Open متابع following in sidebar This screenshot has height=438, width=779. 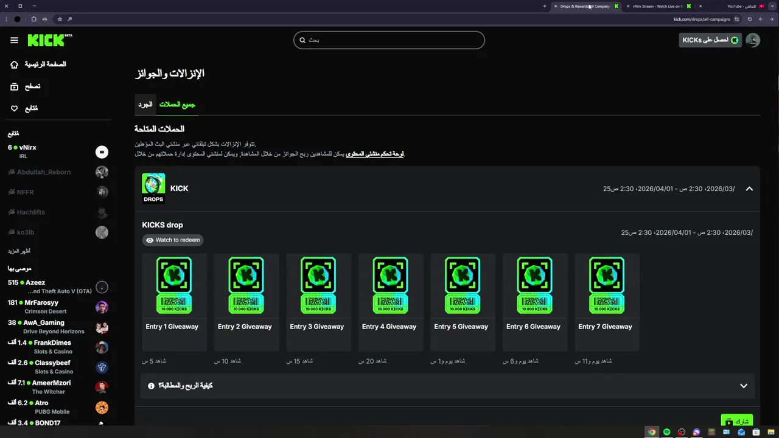tap(24, 108)
